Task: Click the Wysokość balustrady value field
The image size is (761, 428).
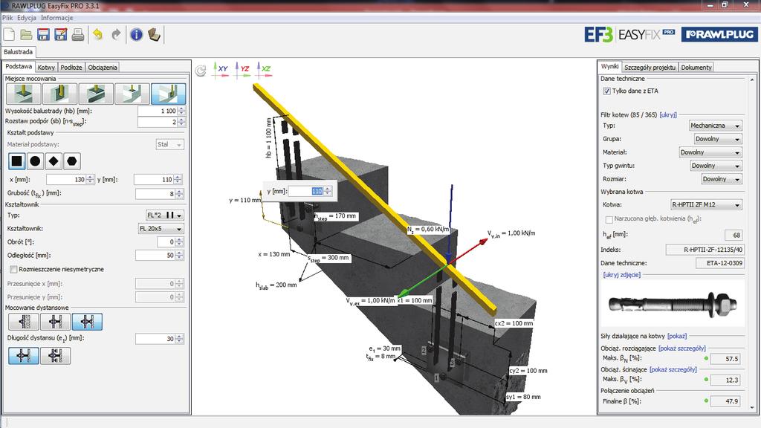Action: (158, 111)
